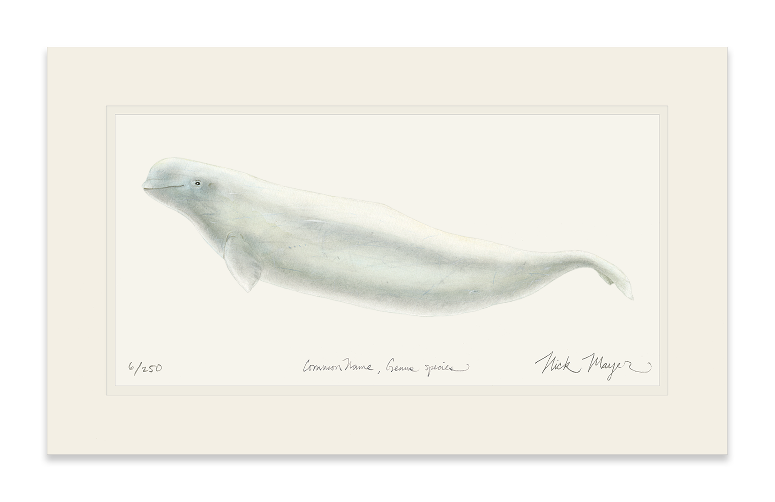775x502 pixels.
Task: Select the black outer frame edge
Action: pyautogui.click(x=43, y=250)
